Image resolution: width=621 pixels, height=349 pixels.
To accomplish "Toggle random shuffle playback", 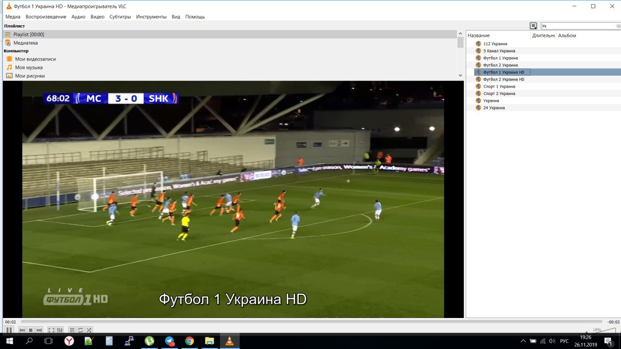I will pyautogui.click(x=89, y=330).
